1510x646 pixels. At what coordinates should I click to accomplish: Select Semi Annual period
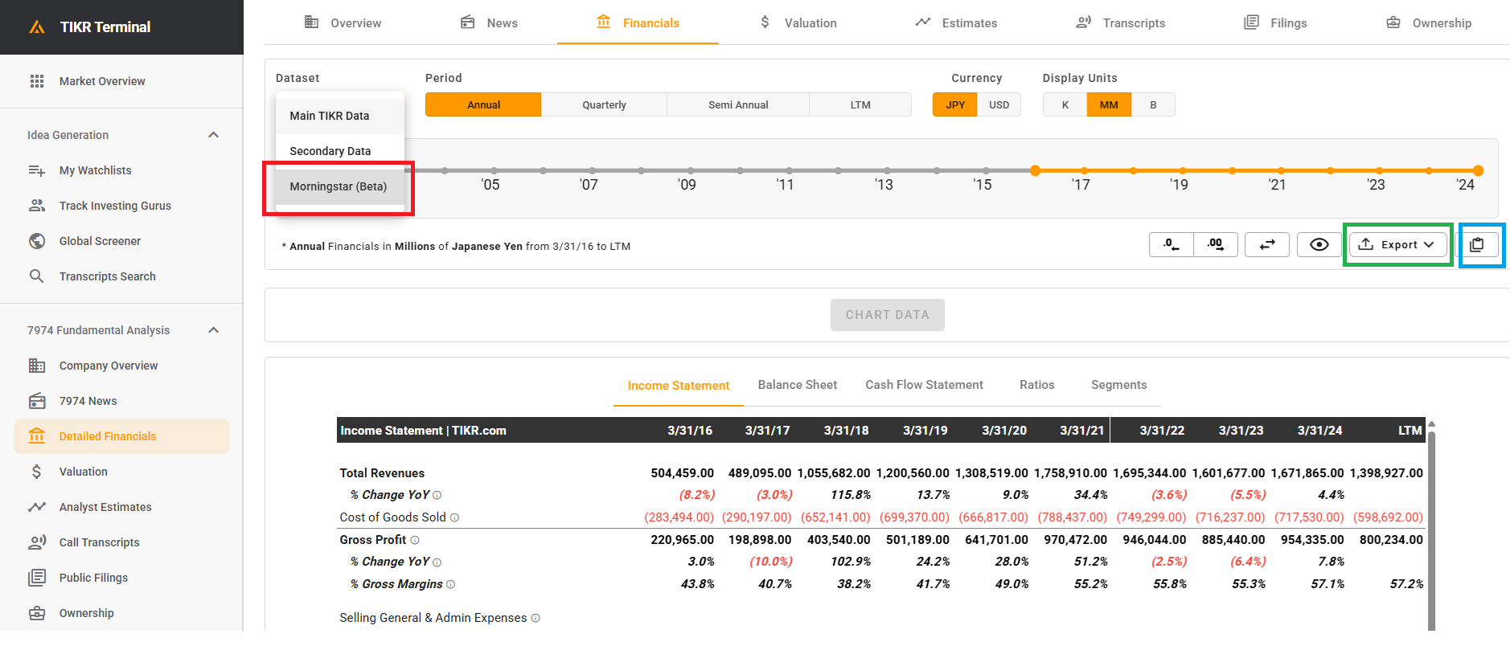tap(738, 105)
